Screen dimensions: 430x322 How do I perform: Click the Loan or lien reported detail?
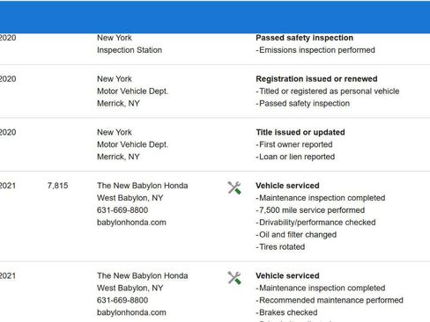tap(295, 157)
